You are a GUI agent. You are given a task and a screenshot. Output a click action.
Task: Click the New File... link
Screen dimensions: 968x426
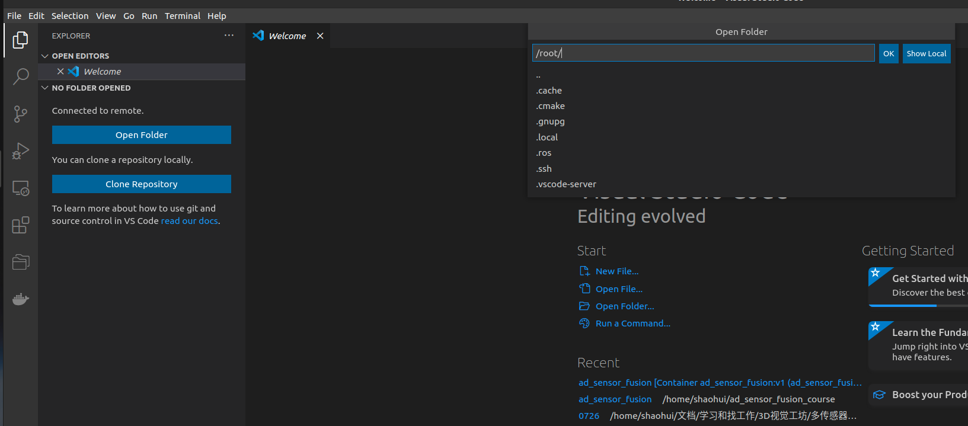click(x=617, y=271)
